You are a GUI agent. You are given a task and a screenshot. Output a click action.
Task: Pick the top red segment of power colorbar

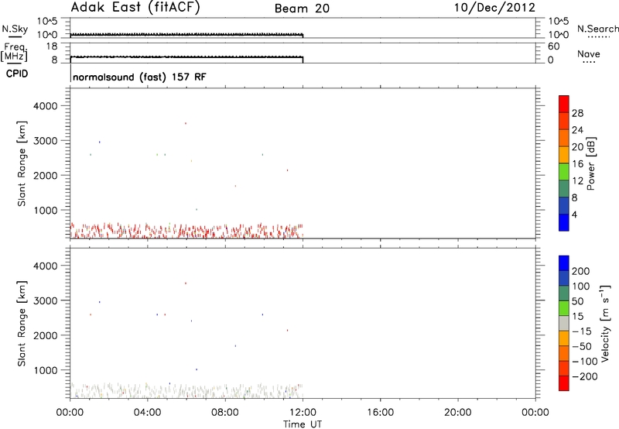pyautogui.click(x=564, y=104)
